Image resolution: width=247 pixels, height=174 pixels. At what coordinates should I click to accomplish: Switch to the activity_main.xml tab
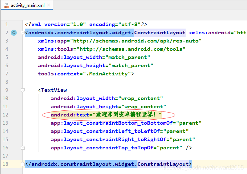[x=27, y=5]
